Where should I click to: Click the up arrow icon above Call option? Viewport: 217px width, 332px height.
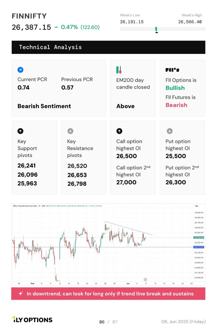point(119,131)
